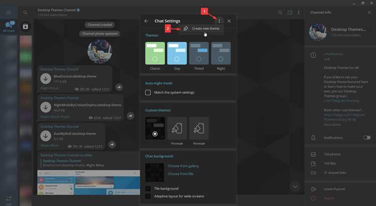Click the red Report option
Image resolution: width=376 pixels, height=206 pixels.
pyautogui.click(x=329, y=198)
